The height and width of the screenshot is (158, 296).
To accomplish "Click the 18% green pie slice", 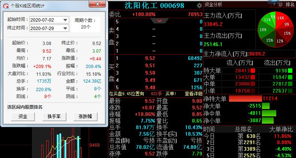I will pyautogui.click(x=263, y=30).
